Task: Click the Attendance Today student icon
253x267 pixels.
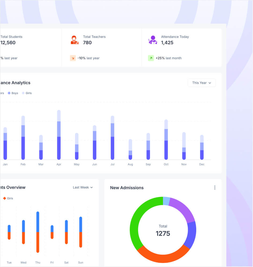Action: pyautogui.click(x=153, y=40)
